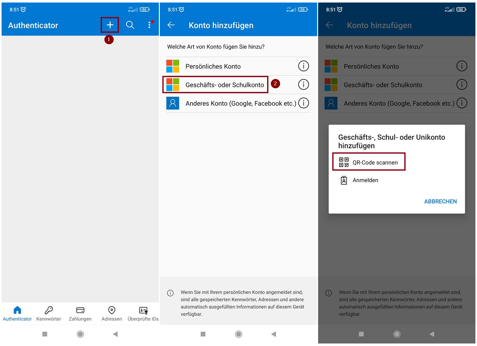Tap back arrow on middle Konto hinzufügen screen

pos(171,25)
